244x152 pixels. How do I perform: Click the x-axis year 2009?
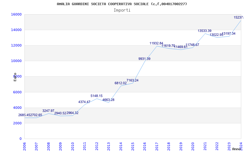[60, 146]
